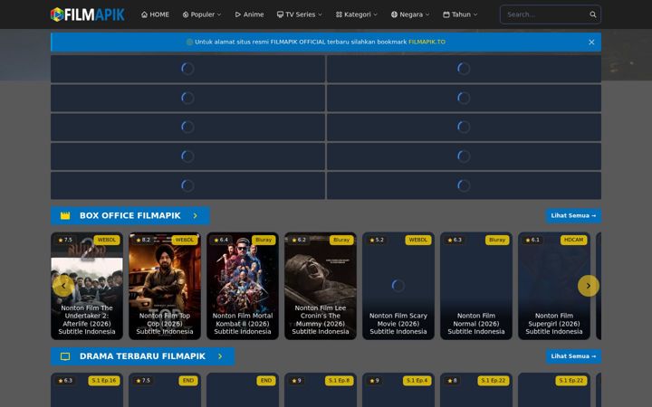Open the Mortal Kombat II poster
The image size is (652, 407).
[243, 286]
